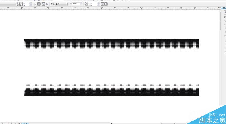Edit the page width field showing 297.0 mm
Image resolution: width=226 pixels, height=124 pixels.
(24, 3)
